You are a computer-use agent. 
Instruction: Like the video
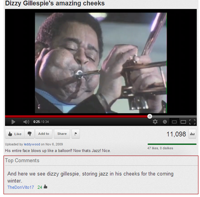tap(15, 134)
